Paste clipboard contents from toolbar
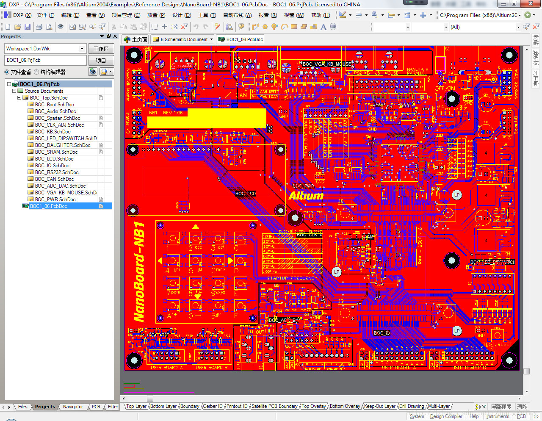542x421 pixels. (133, 27)
